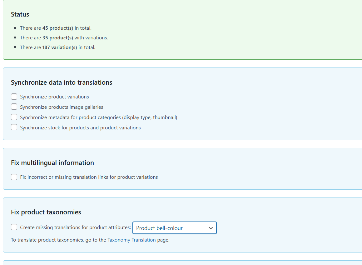
Task: Click the 'Create missing translations for product attributes' label
Action: point(75,227)
